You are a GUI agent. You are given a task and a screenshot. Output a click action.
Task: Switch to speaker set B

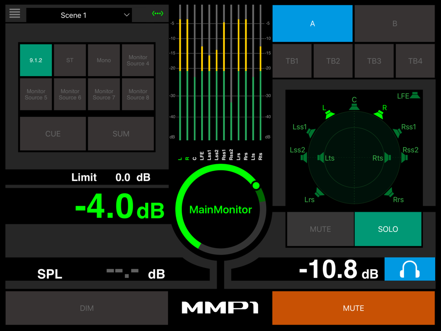pyautogui.click(x=395, y=23)
